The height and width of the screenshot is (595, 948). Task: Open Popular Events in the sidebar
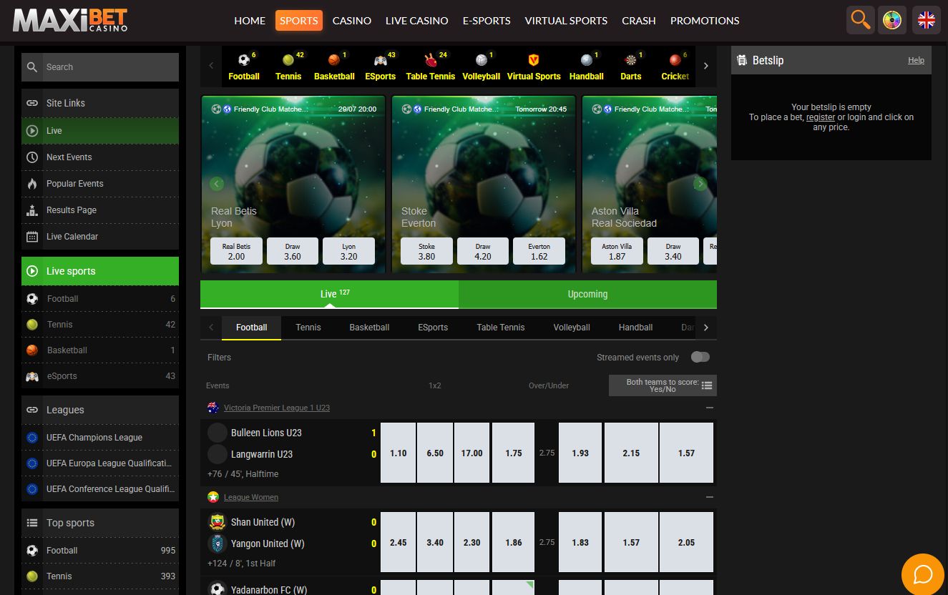pyautogui.click(x=100, y=184)
